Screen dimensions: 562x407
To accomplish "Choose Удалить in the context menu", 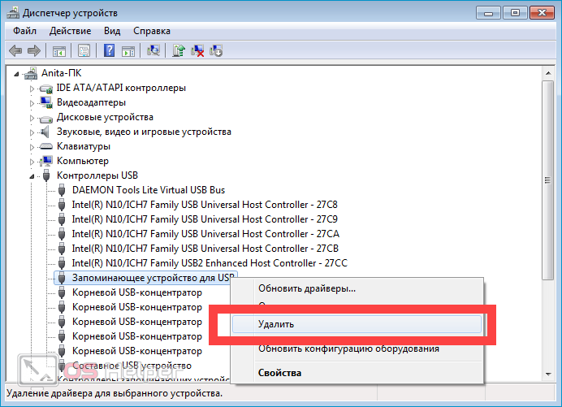I will click(276, 323).
